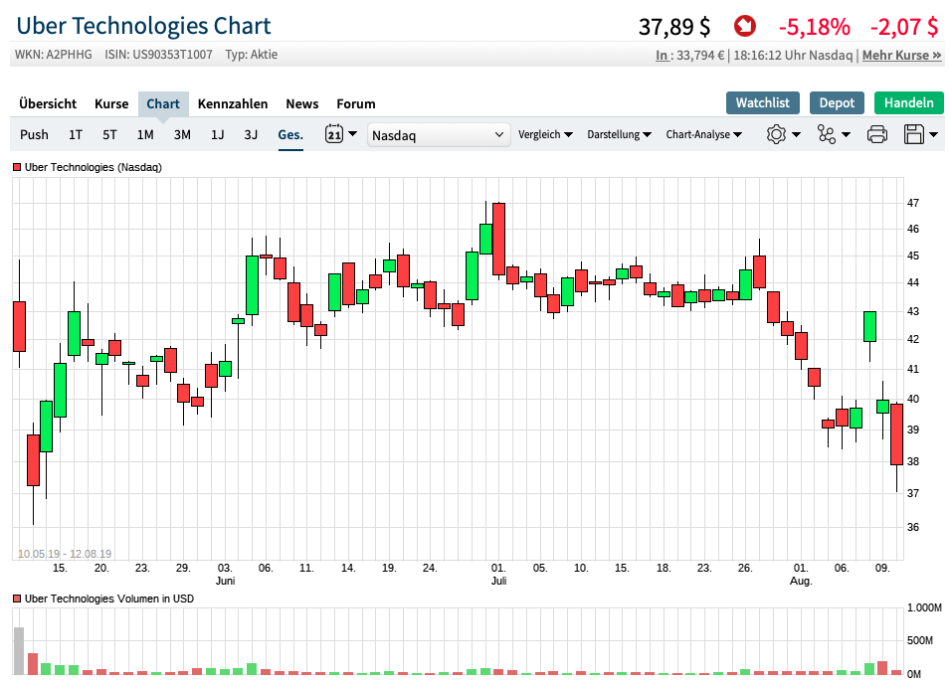Enable Push live updates
950x686 pixels.
pos(34,134)
